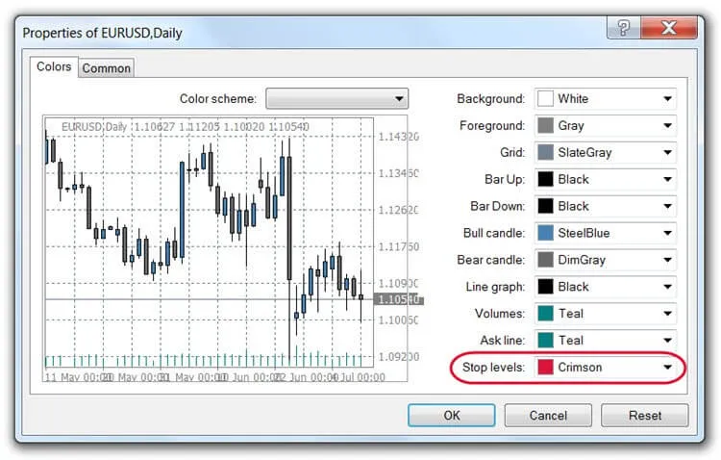Screen dimensions: 721x460
Task: Click the teal Ask line swatch
Action: point(545,341)
